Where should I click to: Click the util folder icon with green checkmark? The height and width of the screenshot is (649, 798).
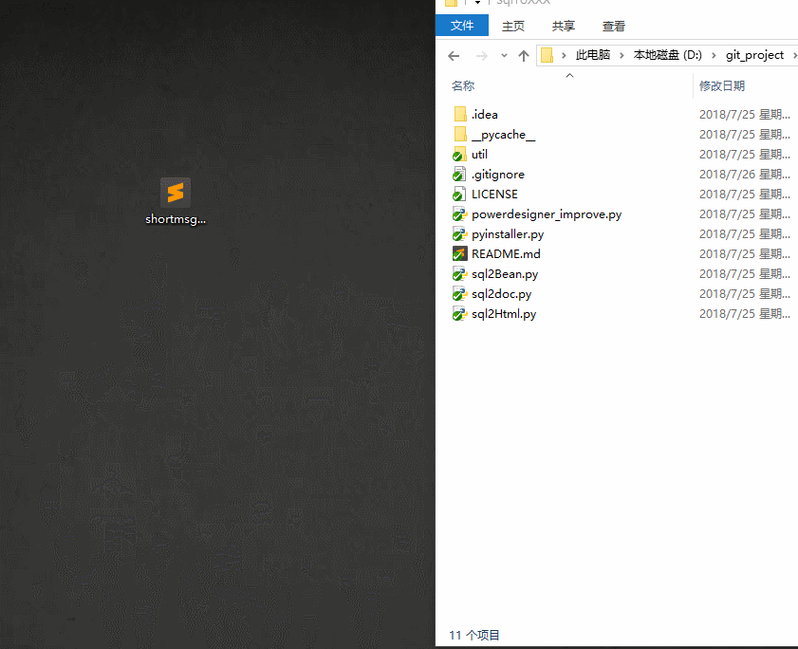(459, 155)
